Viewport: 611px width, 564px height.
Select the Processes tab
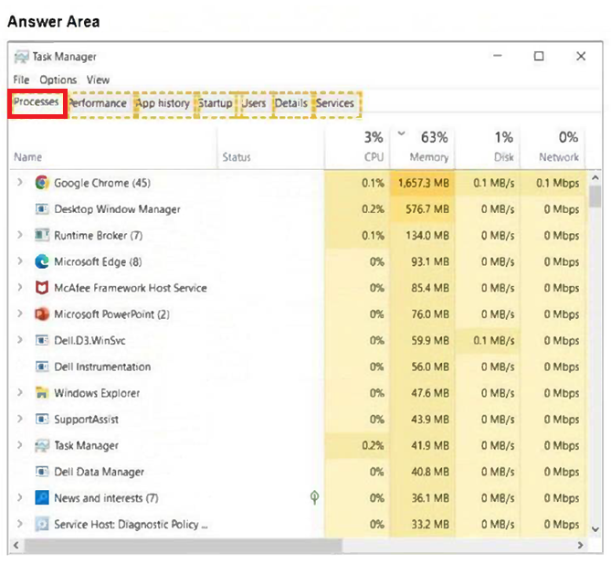(37, 102)
